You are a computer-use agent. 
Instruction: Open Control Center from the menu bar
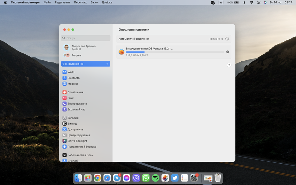pyautogui.click(x=259, y=2)
